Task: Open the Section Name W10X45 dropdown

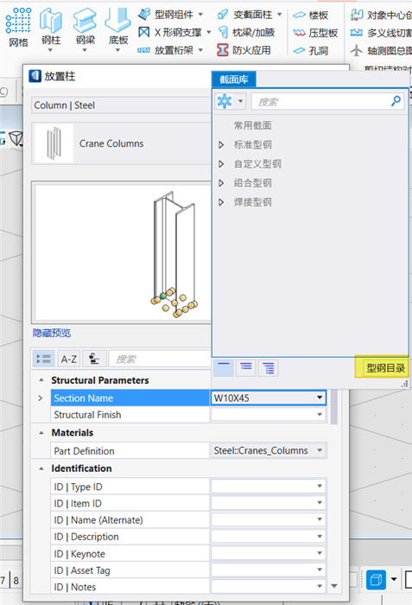Action: pos(320,398)
